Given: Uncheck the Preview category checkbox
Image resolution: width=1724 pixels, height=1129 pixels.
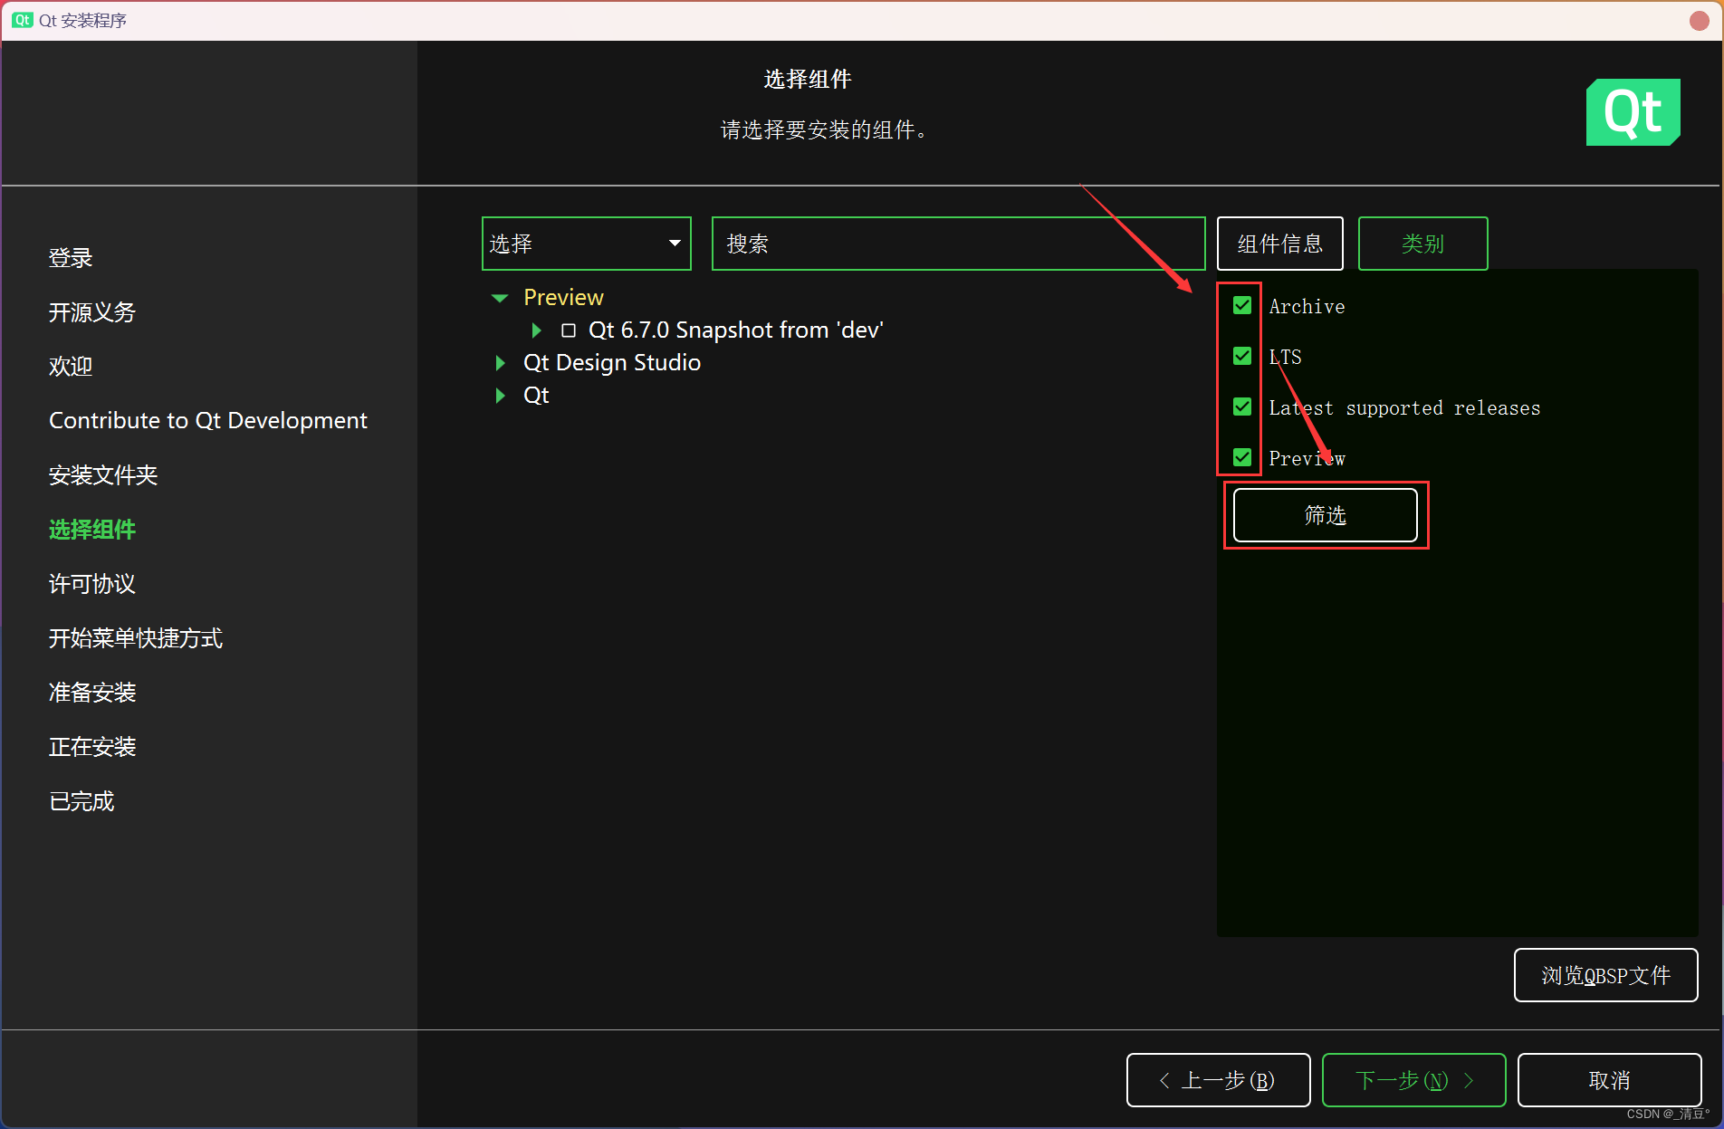Looking at the screenshot, I should [x=1242, y=458].
